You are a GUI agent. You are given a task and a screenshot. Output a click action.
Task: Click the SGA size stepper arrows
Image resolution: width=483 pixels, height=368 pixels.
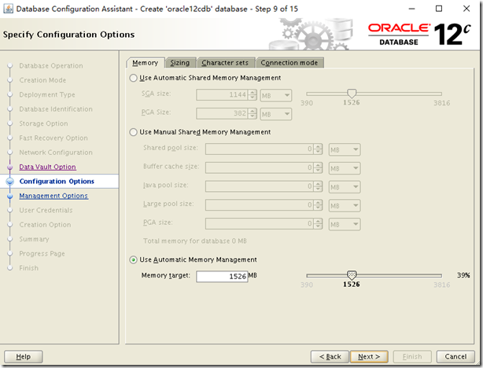(253, 95)
